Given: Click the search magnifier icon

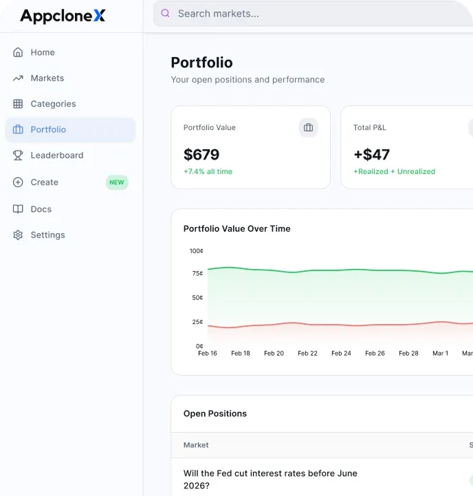Looking at the screenshot, I should (165, 13).
